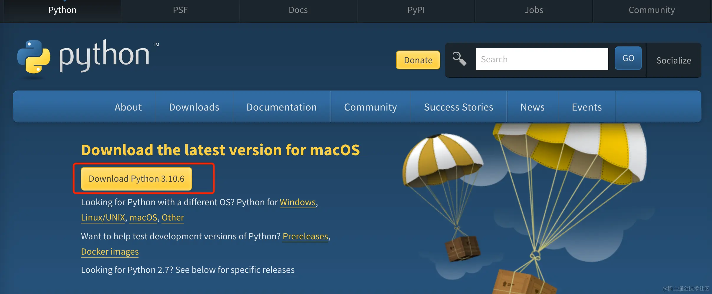Click the Python logo icon

(x=34, y=56)
